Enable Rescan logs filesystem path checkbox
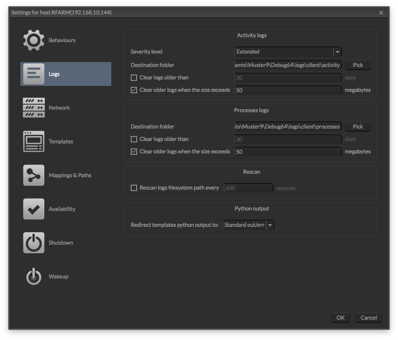Viewport: 398px width, 340px height. pos(134,188)
